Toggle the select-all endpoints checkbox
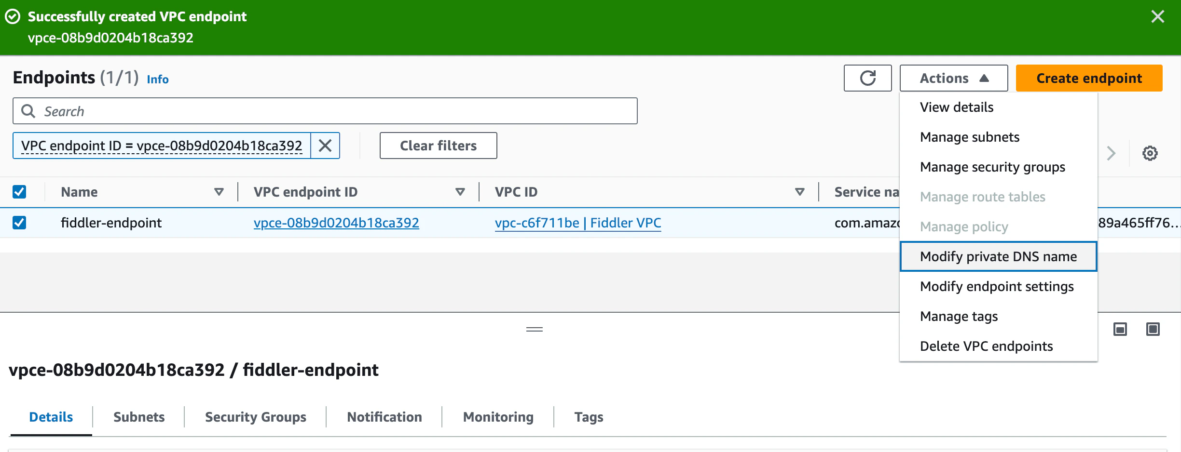 pos(19,192)
